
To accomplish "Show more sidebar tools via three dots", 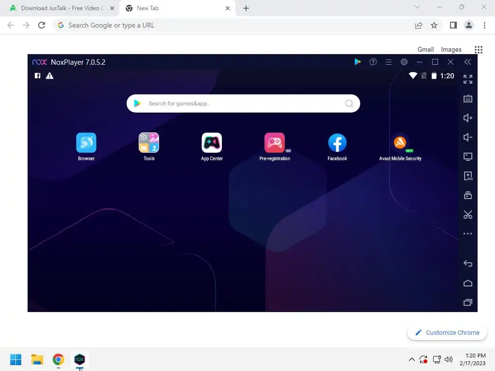I will pos(467,234).
